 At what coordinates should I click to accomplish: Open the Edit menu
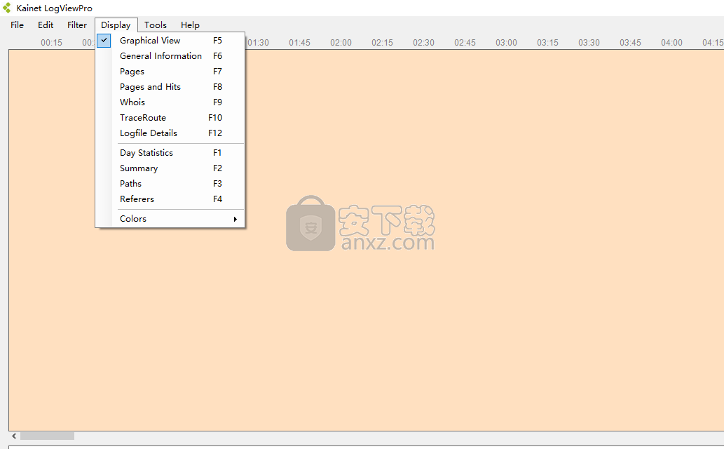coord(46,25)
